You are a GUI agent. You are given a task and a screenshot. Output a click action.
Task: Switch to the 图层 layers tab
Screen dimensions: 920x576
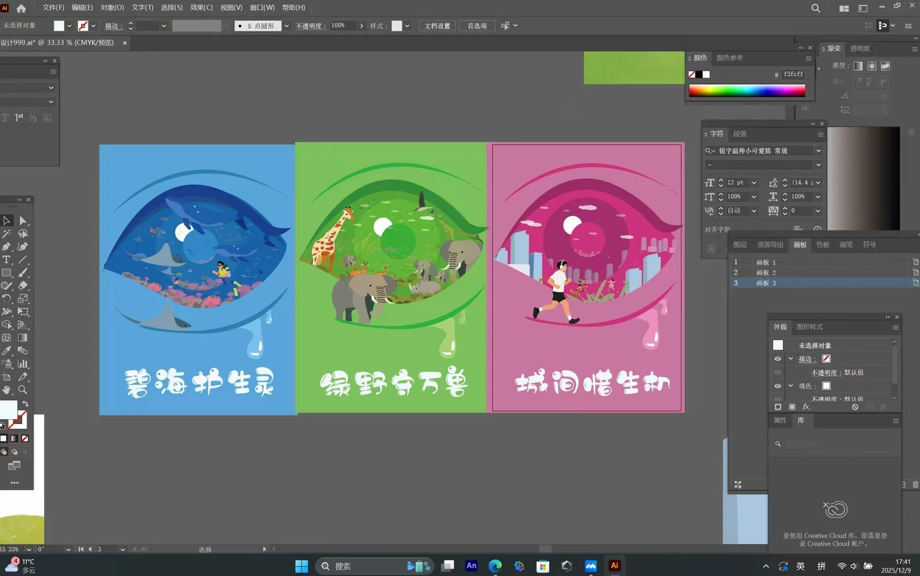(740, 245)
